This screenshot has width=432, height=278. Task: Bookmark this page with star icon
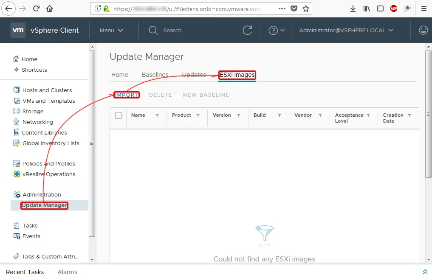pyautogui.click(x=305, y=8)
